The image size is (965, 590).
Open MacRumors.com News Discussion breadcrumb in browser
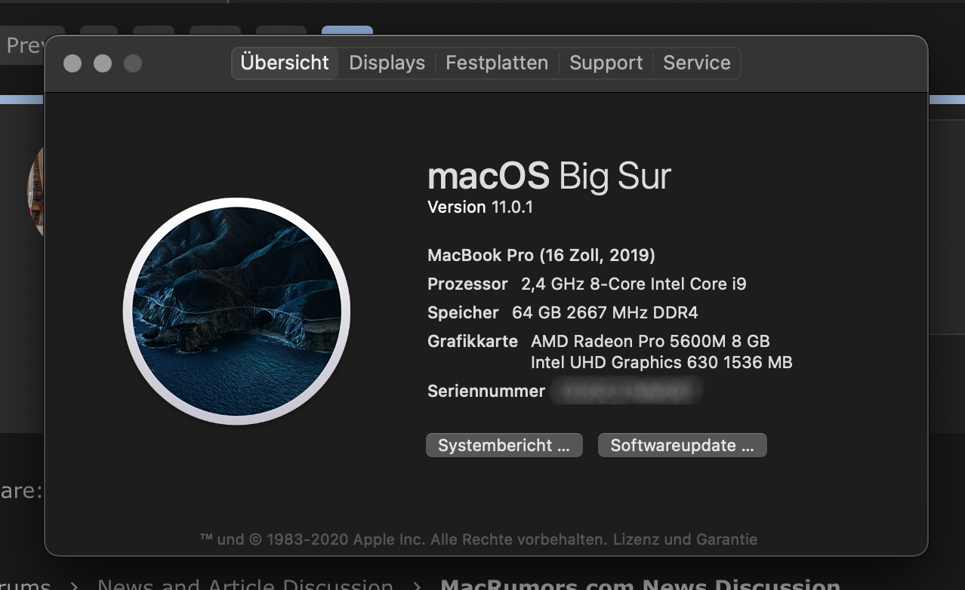[640, 584]
